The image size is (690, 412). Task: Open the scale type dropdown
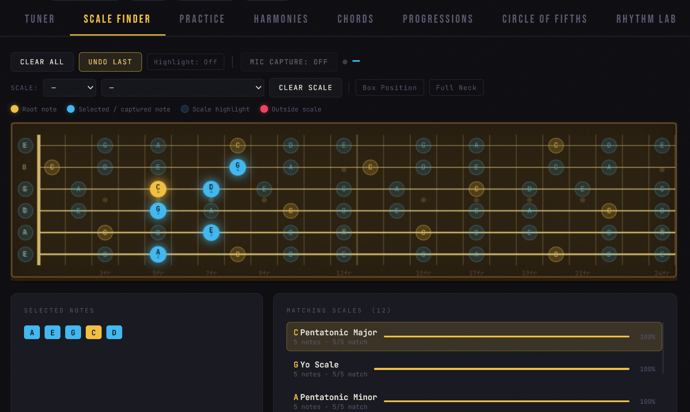point(182,87)
